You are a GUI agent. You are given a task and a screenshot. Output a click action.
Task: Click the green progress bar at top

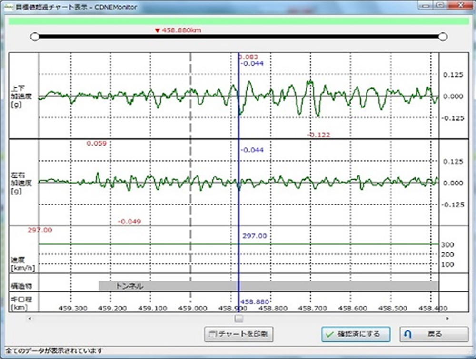click(x=239, y=21)
